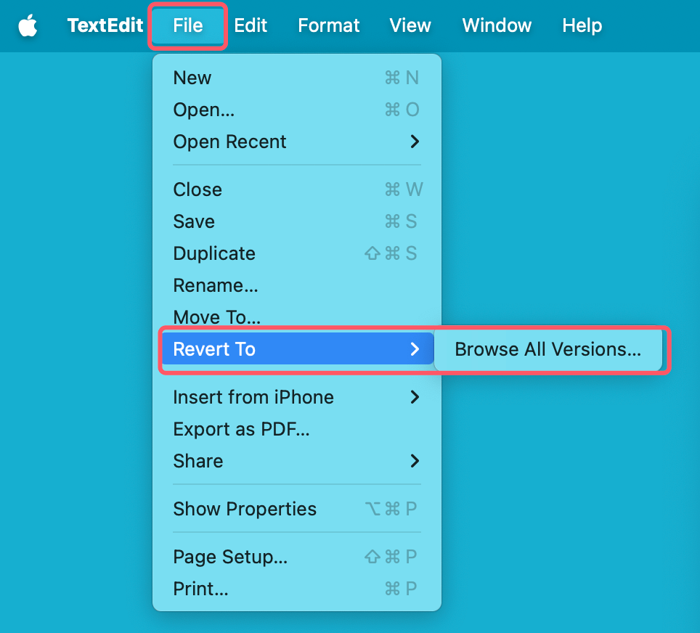The height and width of the screenshot is (633, 700).
Task: Open the Format menu
Action: [328, 25]
